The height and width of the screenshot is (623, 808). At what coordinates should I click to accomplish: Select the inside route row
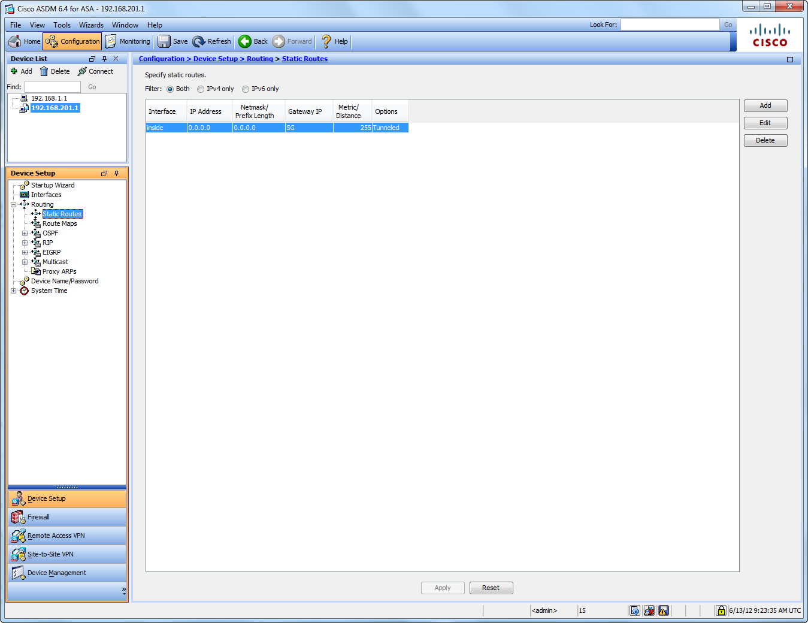point(277,128)
